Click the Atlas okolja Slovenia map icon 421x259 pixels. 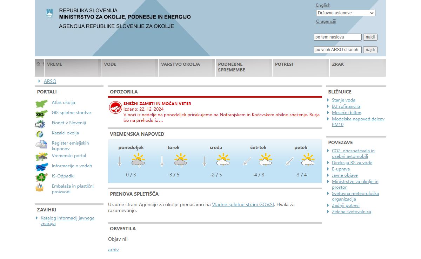(41, 103)
